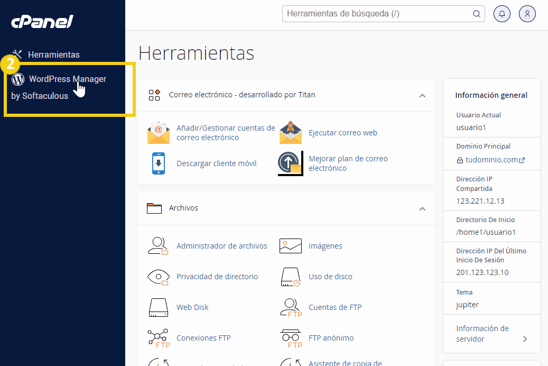Viewport: 548px width, 366px height.
Task: Open Privacidad de directorio link
Action: tap(217, 277)
